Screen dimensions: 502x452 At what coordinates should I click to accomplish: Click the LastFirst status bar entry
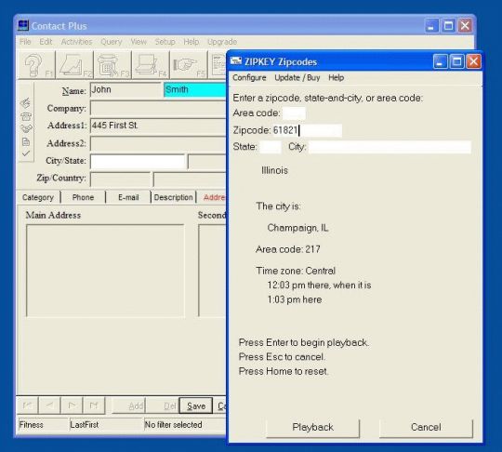coord(105,425)
